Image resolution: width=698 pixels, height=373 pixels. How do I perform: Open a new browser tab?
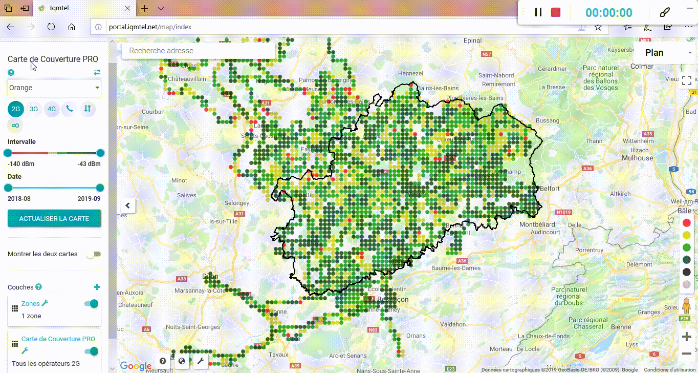(145, 9)
